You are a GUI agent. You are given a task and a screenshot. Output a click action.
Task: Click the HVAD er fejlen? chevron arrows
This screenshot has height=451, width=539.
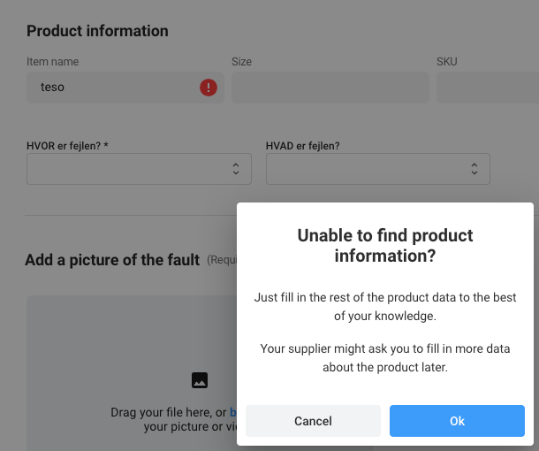(474, 169)
